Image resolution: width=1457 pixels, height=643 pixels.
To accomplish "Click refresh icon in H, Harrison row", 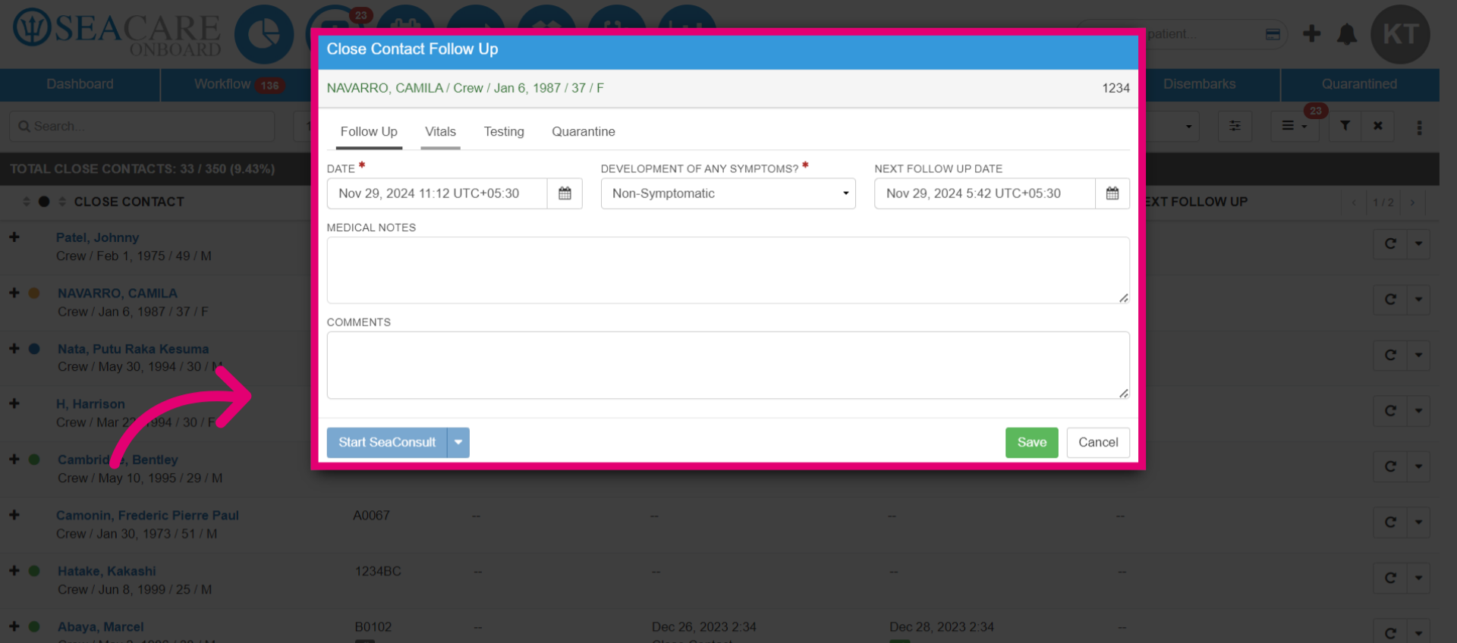I will pyautogui.click(x=1390, y=411).
